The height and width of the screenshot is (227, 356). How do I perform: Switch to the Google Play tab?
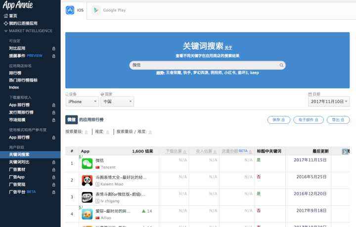coord(108,10)
